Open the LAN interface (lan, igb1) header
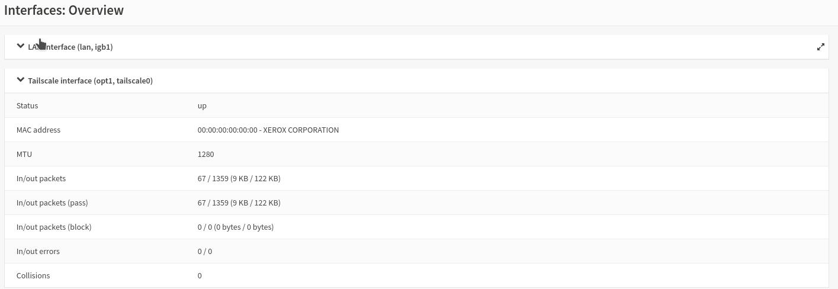Screen dimensions: 838x289 (77, 47)
